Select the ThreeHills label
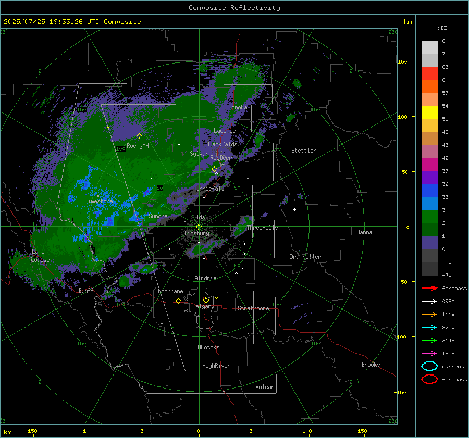The height and width of the screenshot is (438, 469). 262,228
